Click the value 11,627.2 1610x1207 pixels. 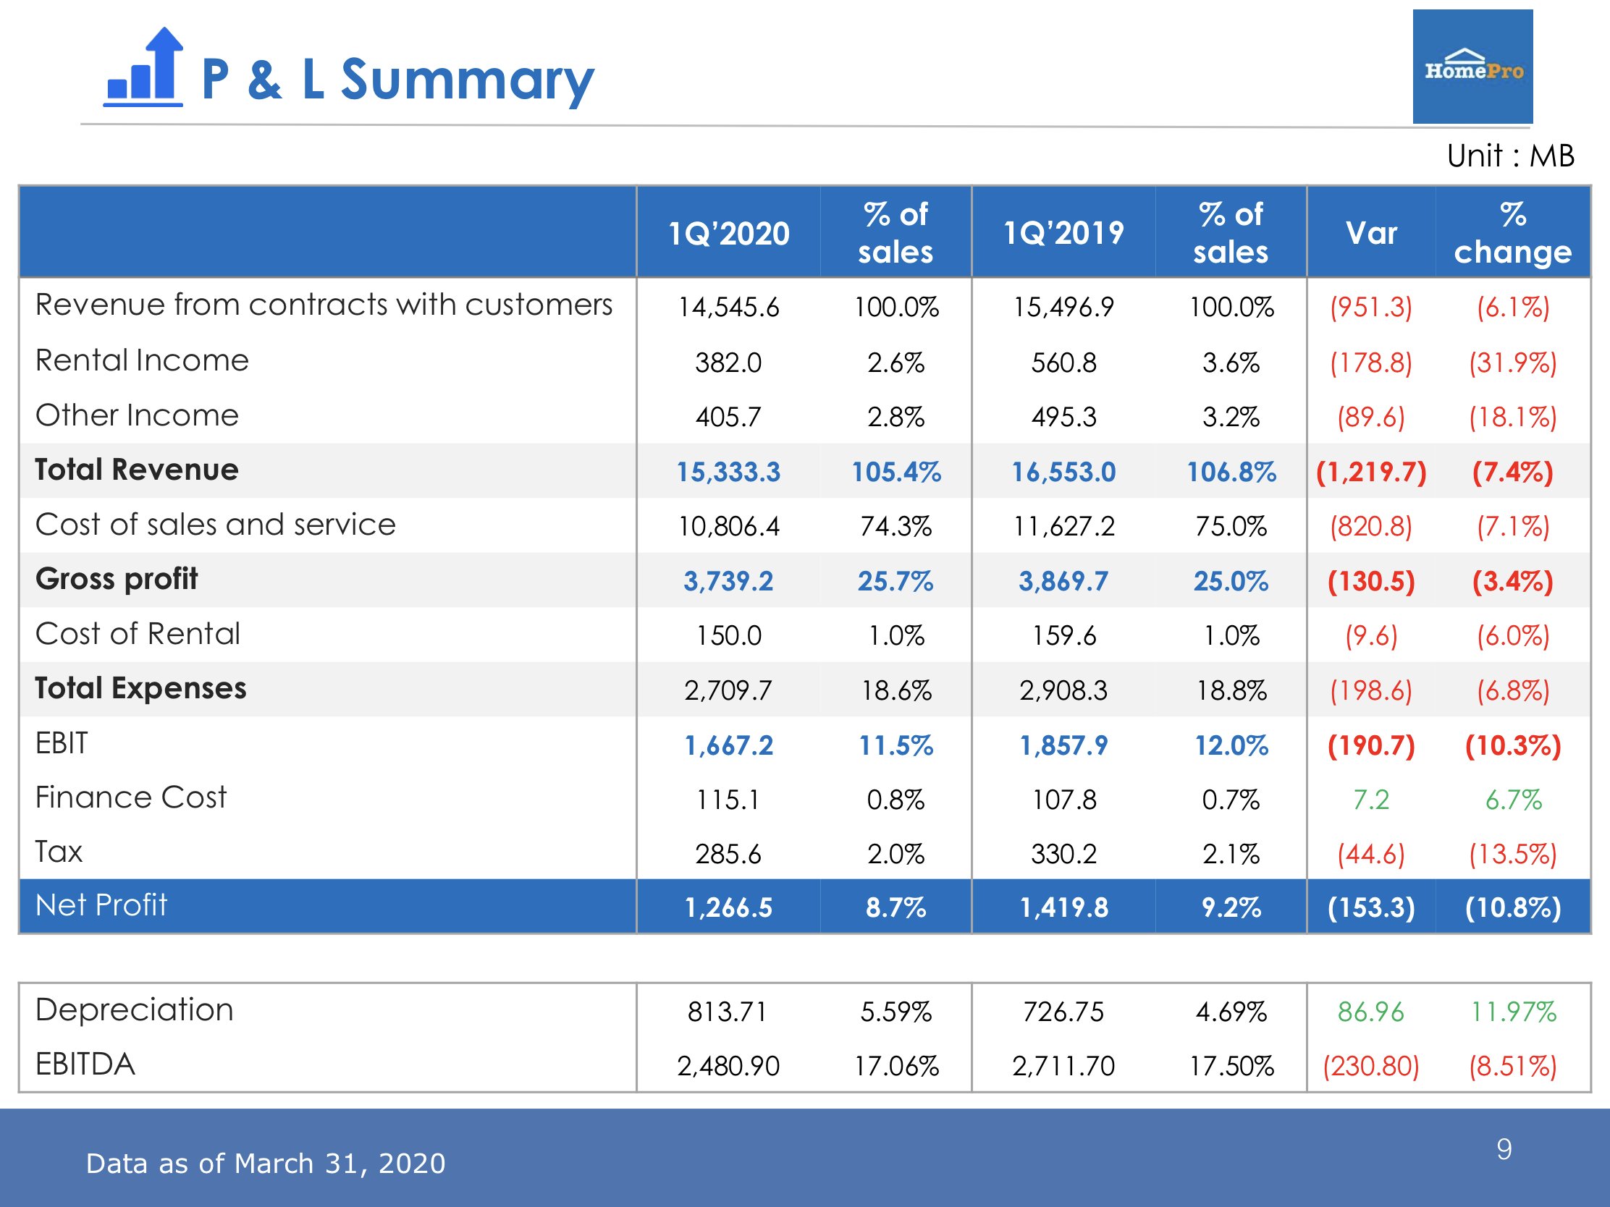[x=1063, y=526]
